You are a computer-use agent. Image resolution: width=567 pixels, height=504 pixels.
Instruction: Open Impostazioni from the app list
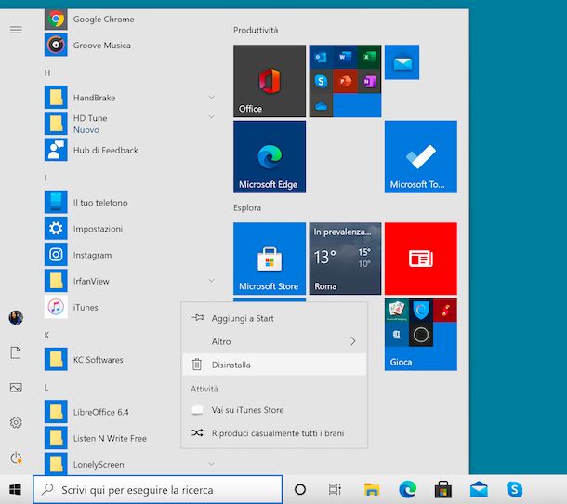130,229
